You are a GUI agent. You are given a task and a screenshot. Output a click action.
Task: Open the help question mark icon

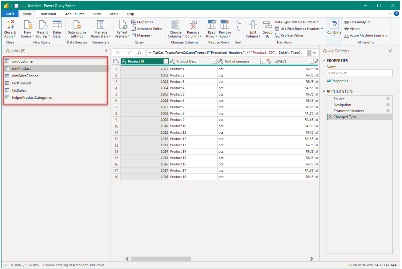(397, 14)
